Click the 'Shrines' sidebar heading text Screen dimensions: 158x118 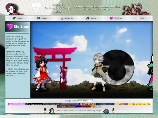(21, 27)
